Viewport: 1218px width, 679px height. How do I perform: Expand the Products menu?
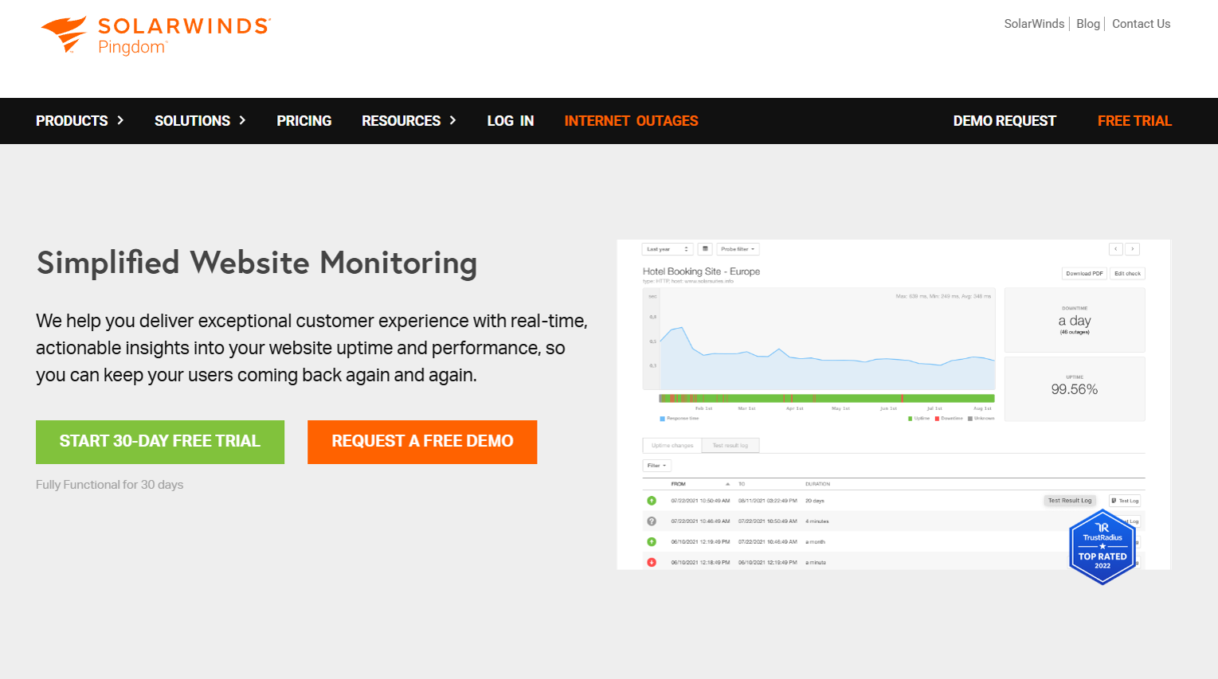[80, 121]
